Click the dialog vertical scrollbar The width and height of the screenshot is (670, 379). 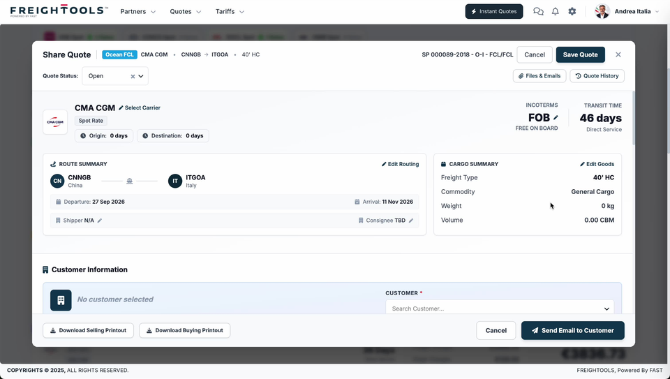coord(633,118)
